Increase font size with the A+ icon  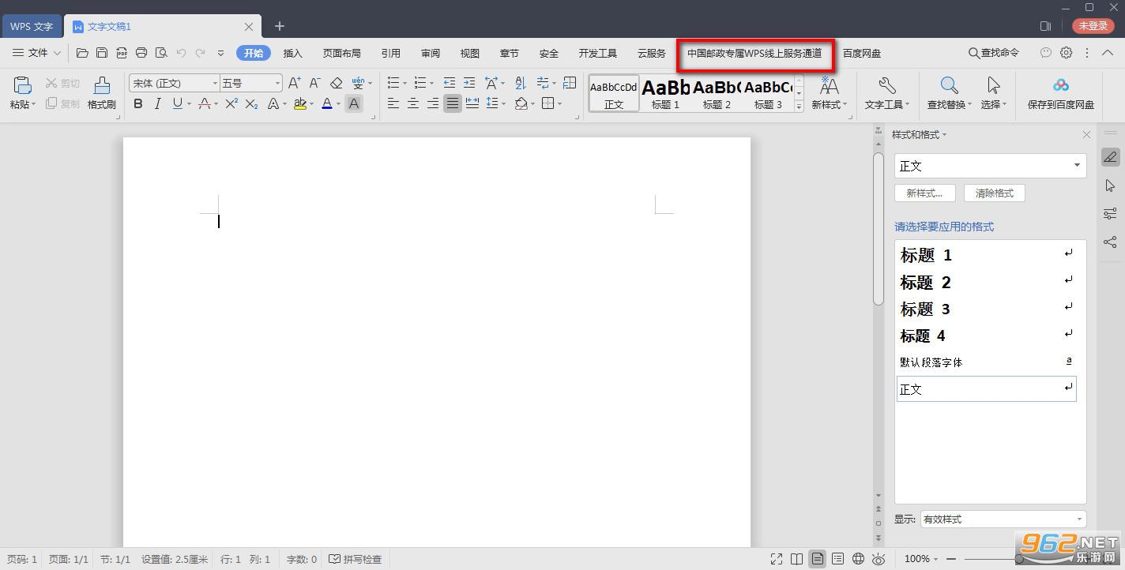294,83
